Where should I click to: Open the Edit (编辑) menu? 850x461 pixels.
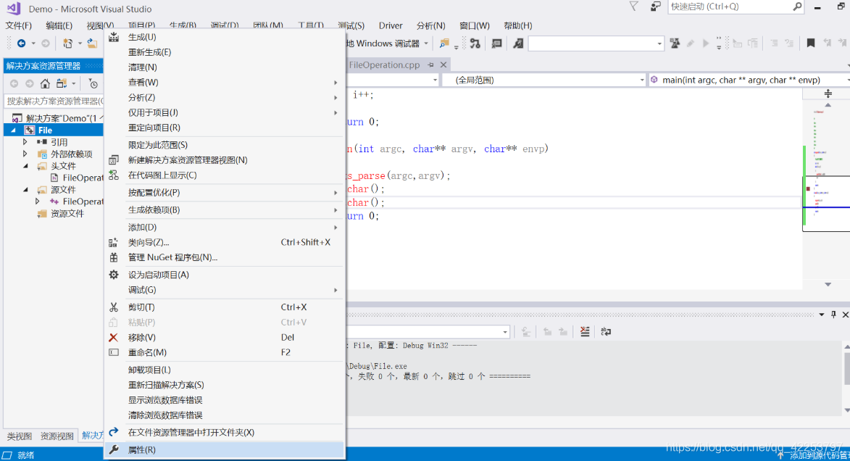click(x=59, y=25)
